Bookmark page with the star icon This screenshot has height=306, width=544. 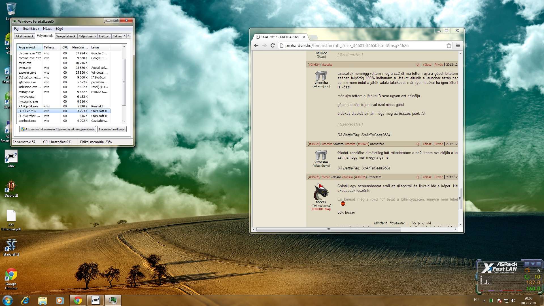(449, 46)
